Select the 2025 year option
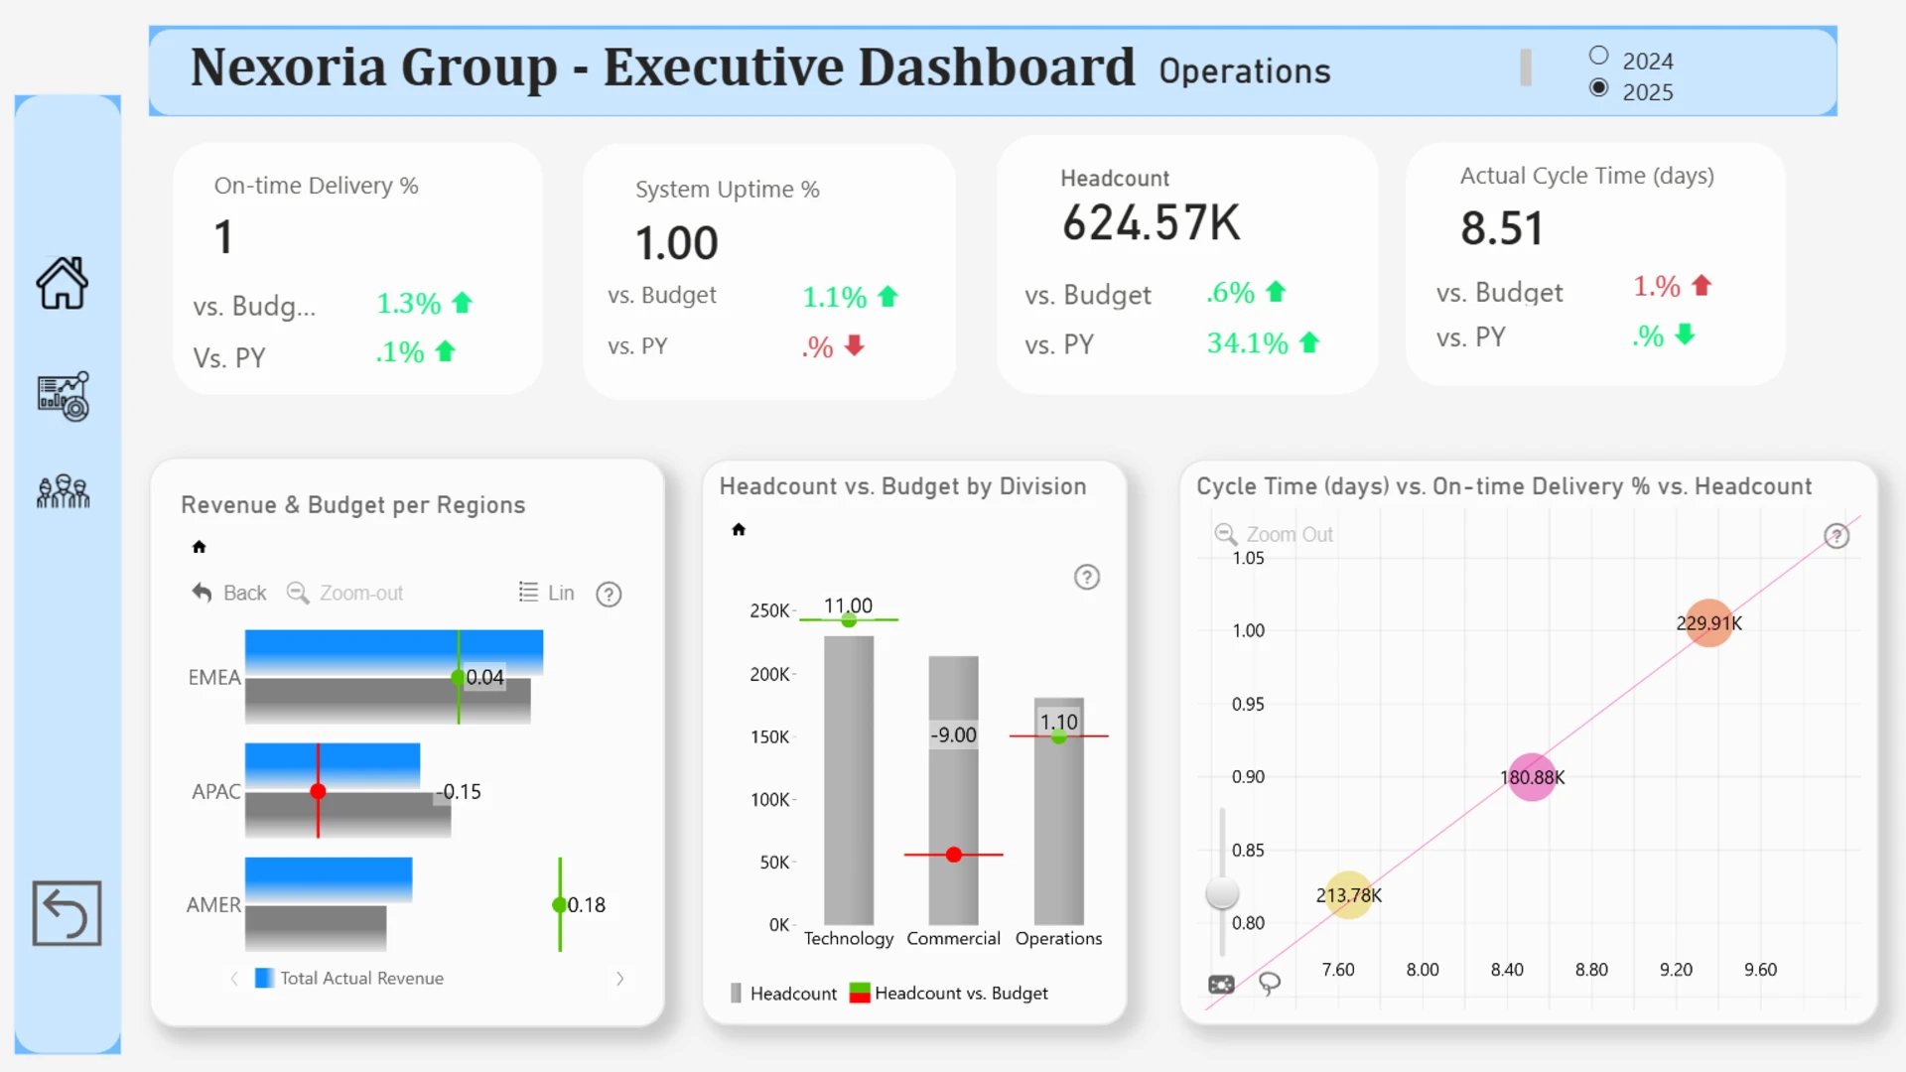The width and height of the screenshot is (1906, 1072). 1598,88
